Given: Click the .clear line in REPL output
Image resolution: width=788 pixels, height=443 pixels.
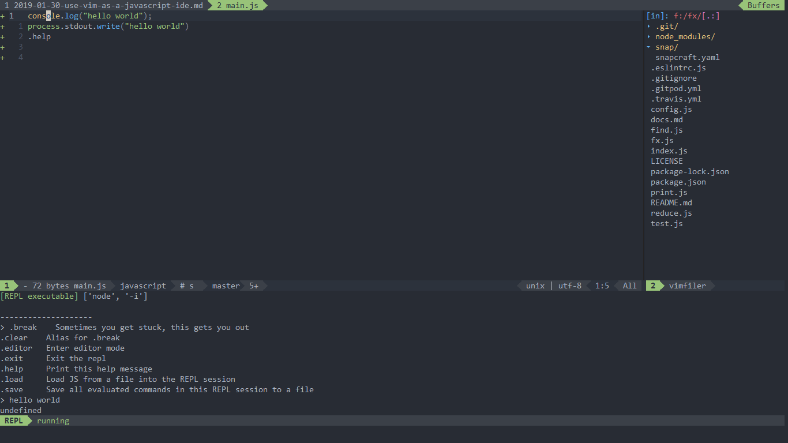Looking at the screenshot, I should click(60, 337).
